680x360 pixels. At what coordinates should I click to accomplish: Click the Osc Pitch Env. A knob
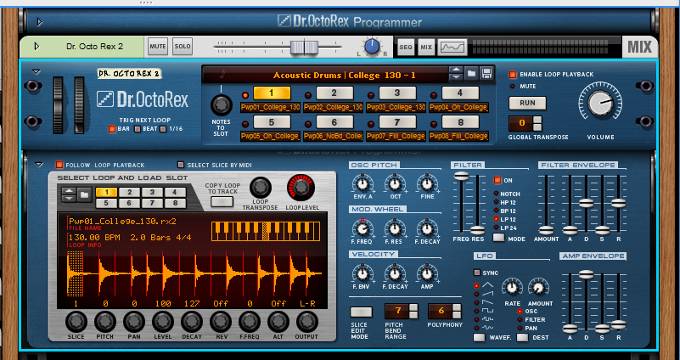[362, 183]
